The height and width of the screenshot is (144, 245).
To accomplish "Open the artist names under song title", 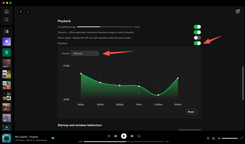I will pos(31,140).
